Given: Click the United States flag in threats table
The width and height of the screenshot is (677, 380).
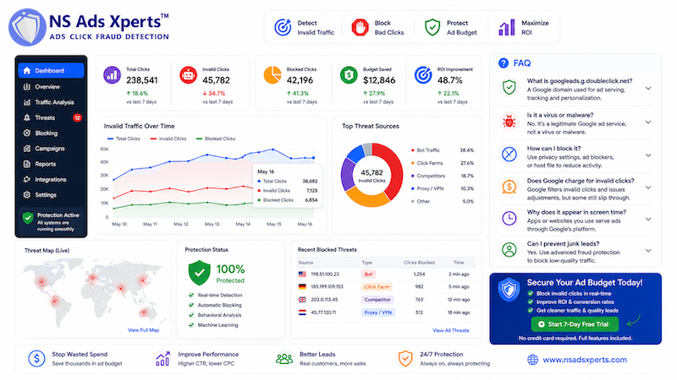Looking at the screenshot, I should (302, 274).
